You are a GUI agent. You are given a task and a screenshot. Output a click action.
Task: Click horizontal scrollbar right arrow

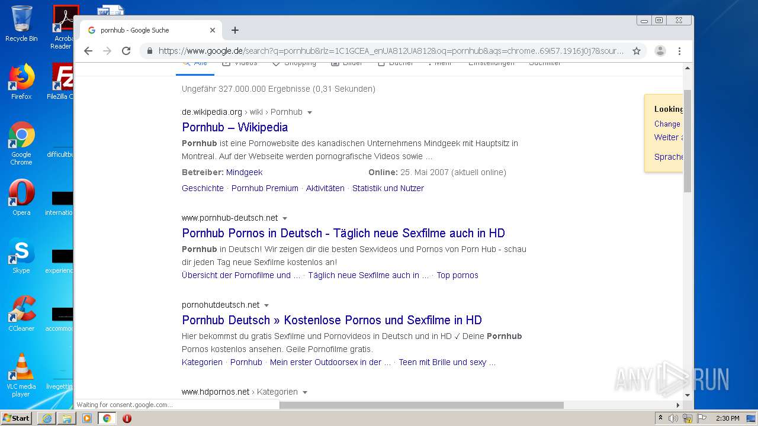678,405
